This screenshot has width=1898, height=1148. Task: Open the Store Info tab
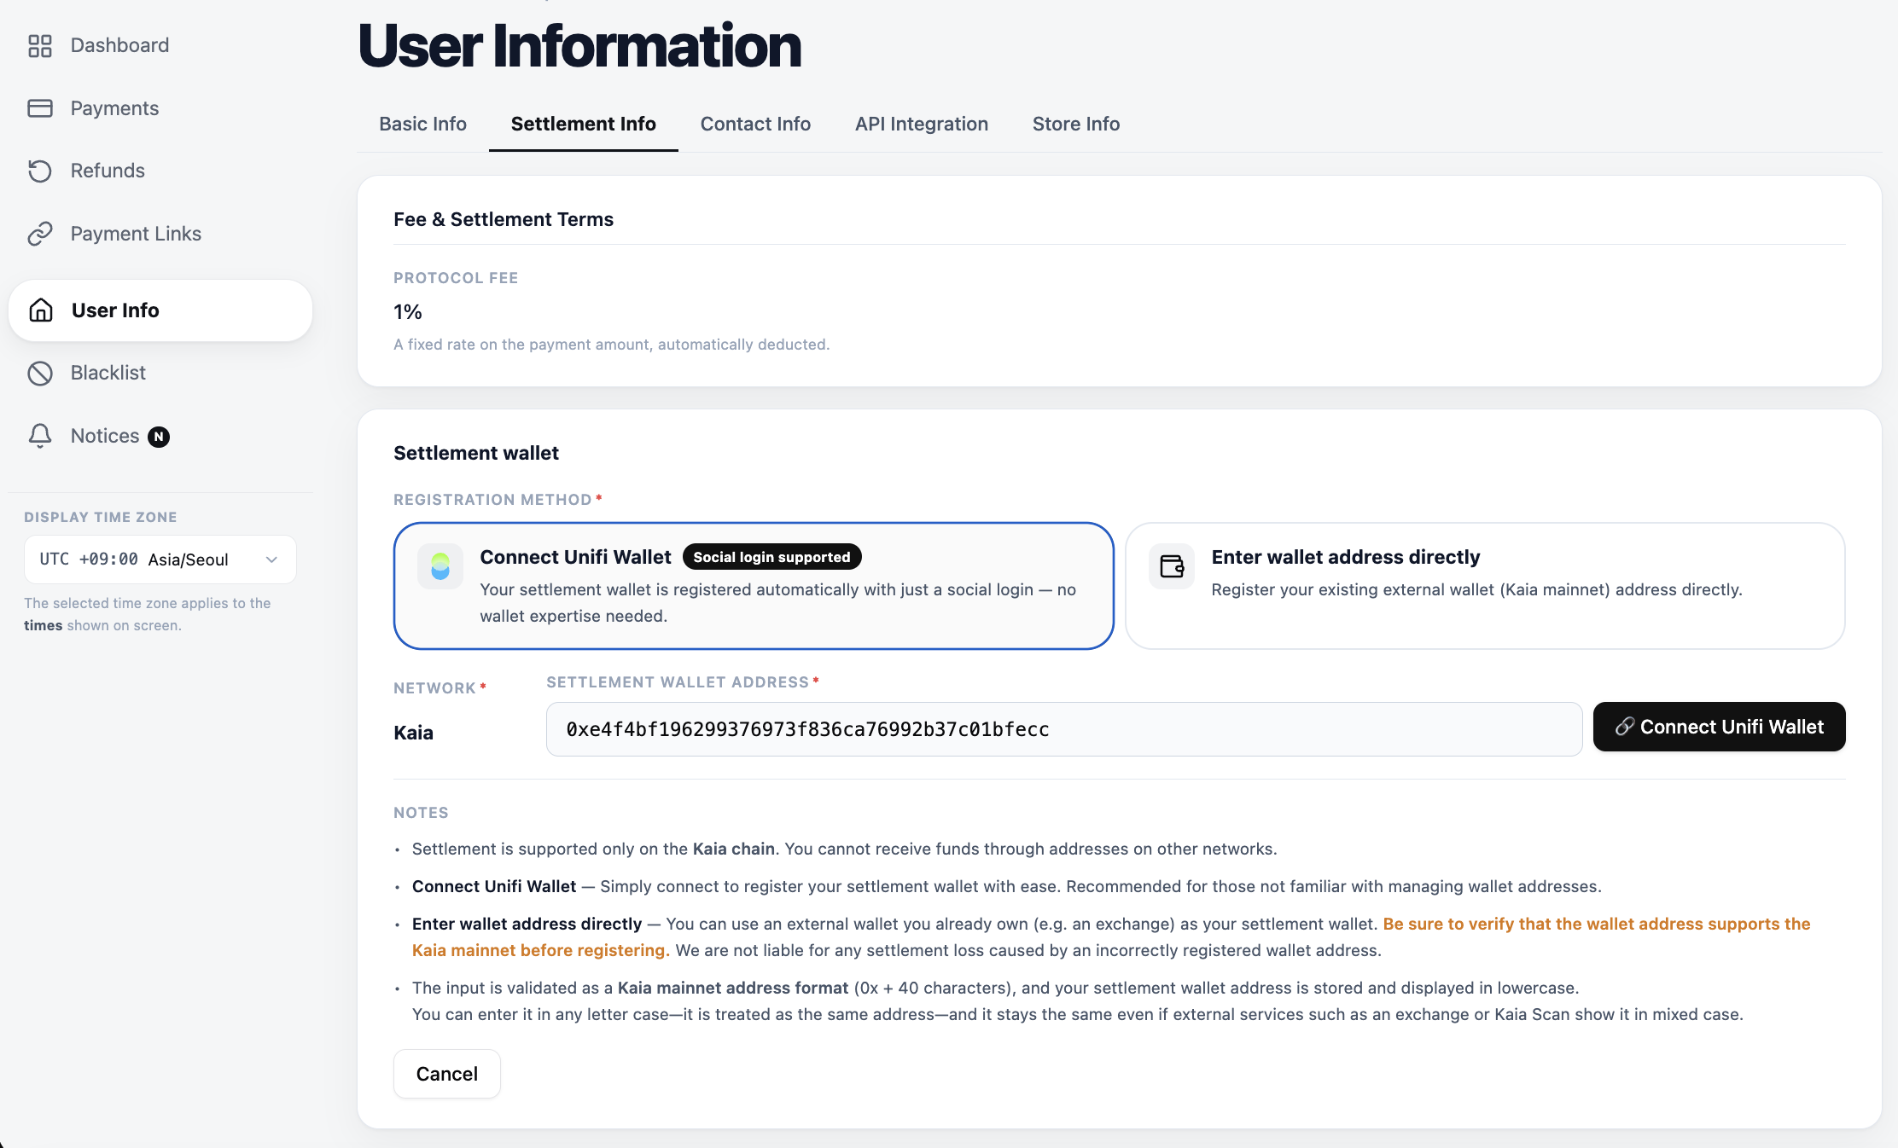[x=1076, y=124]
